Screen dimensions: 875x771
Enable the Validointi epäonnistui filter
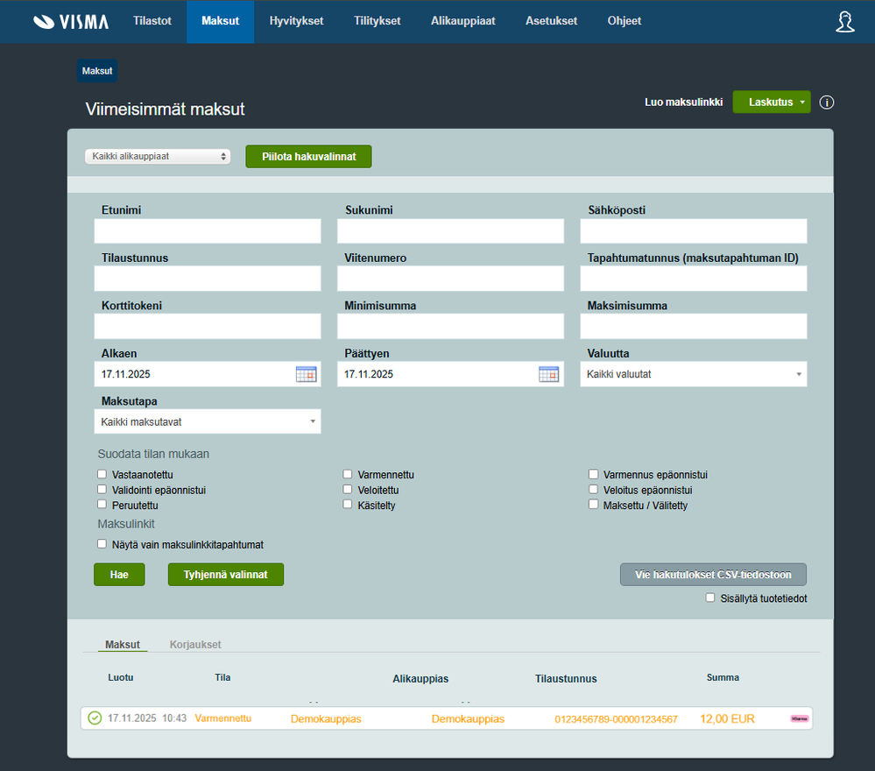point(102,490)
